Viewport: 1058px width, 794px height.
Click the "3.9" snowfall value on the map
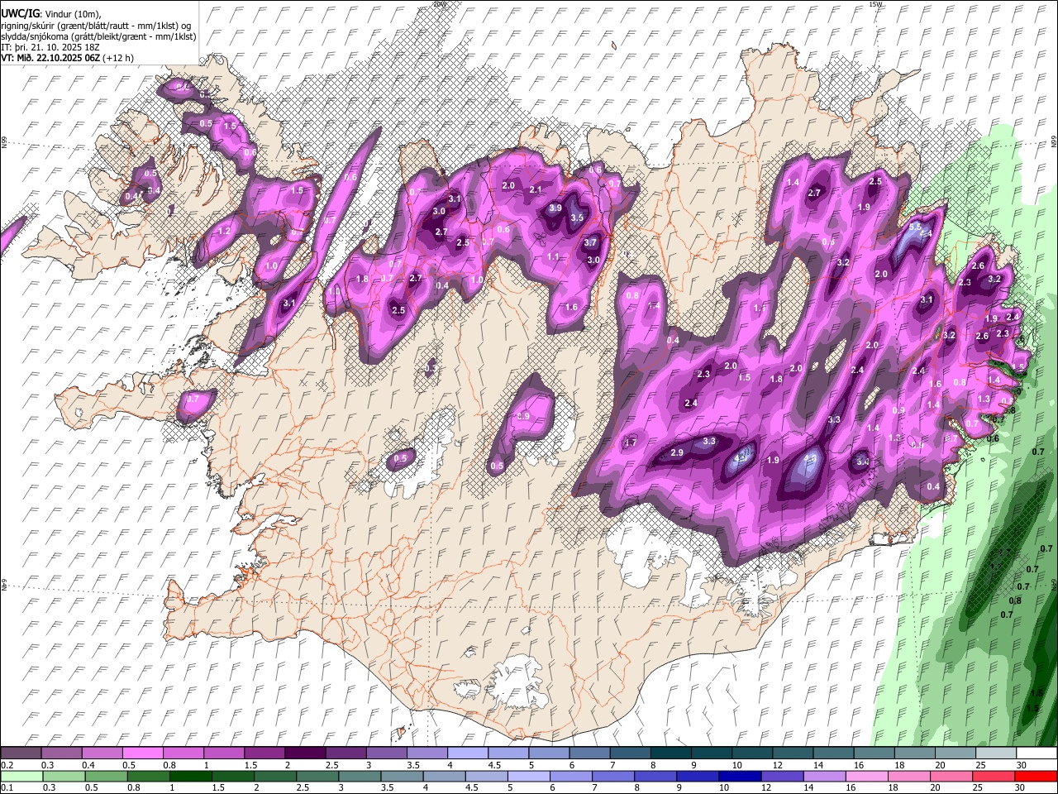pos(555,208)
